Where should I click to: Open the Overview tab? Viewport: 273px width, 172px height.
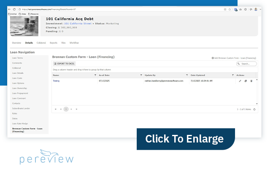click(x=16, y=43)
